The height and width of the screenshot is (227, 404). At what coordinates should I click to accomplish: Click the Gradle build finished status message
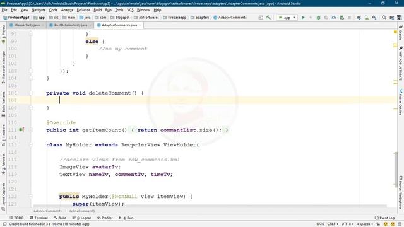pyautogui.click(x=49, y=224)
